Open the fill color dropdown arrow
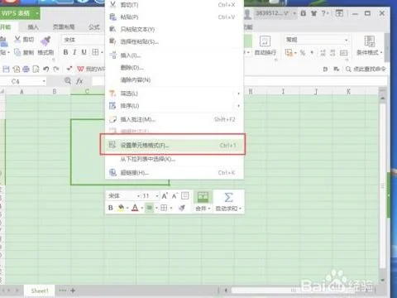 pyautogui.click(x=127, y=209)
